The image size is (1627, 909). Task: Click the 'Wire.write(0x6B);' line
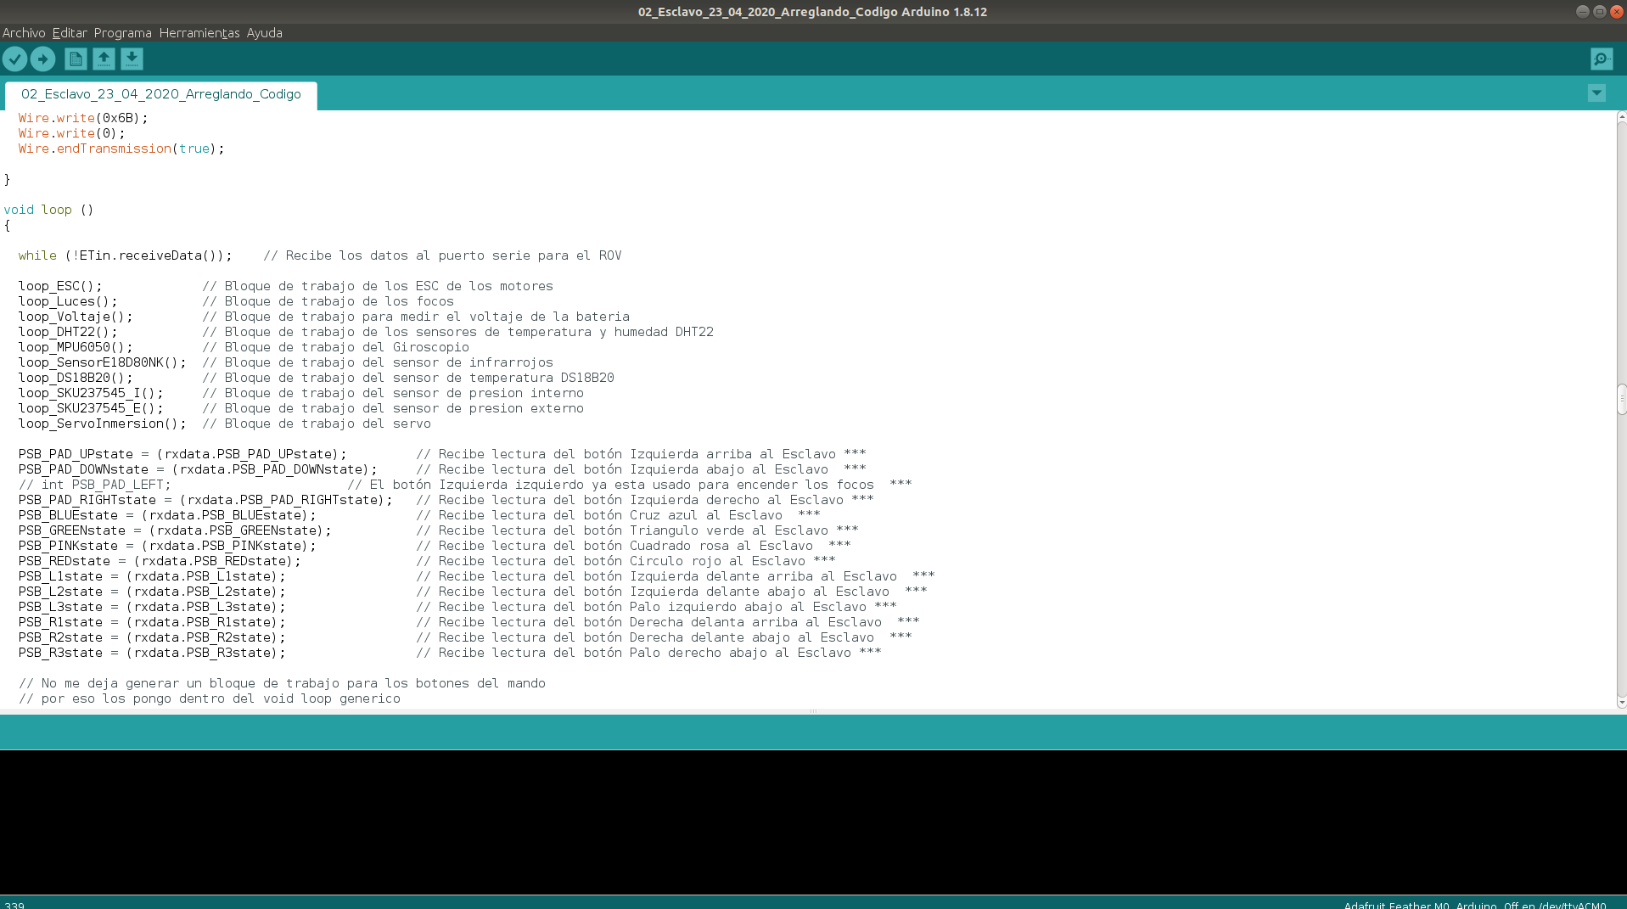point(83,118)
